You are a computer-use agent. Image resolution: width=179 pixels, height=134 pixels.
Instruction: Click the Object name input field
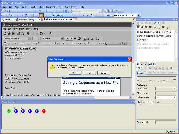[x=166, y=93]
